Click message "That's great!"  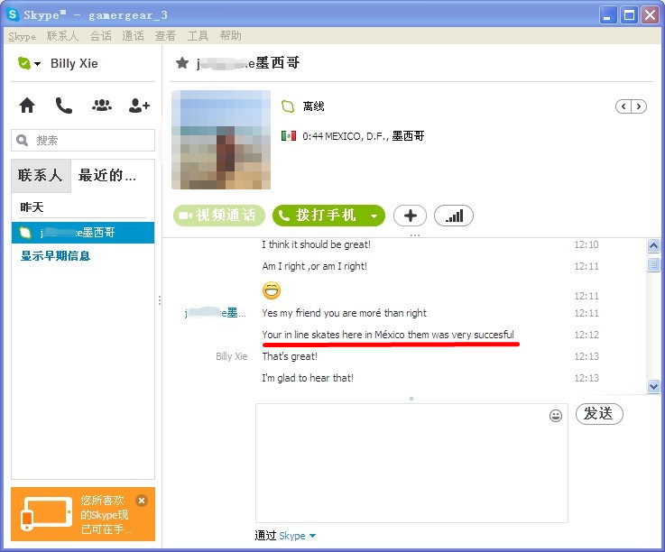pyautogui.click(x=290, y=356)
